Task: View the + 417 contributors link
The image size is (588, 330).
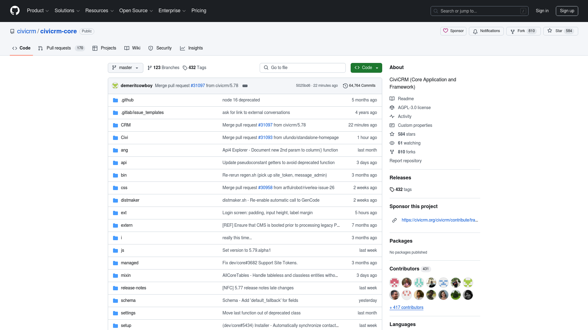Action: 406,308
